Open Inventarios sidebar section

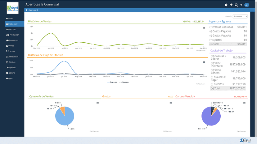click(x=12, y=40)
